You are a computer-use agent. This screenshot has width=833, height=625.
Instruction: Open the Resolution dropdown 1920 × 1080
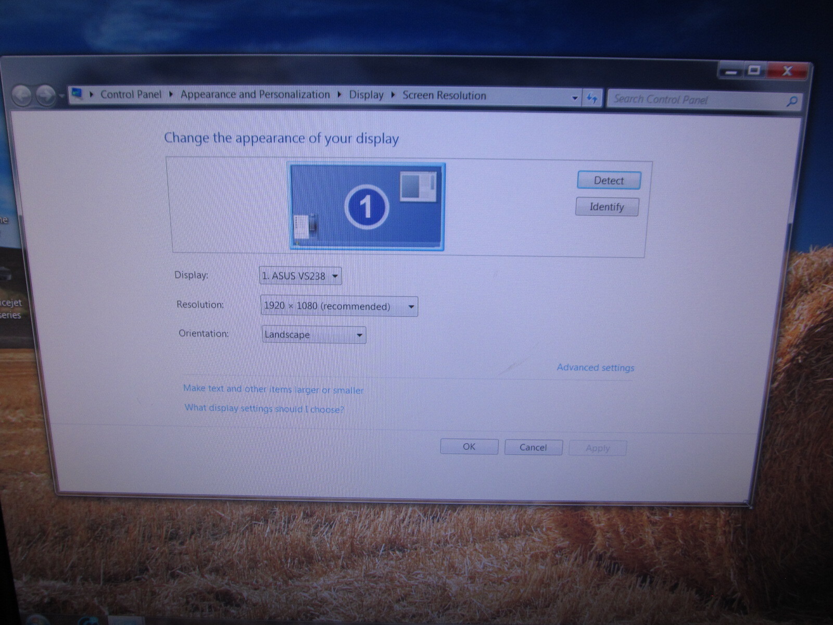point(339,306)
